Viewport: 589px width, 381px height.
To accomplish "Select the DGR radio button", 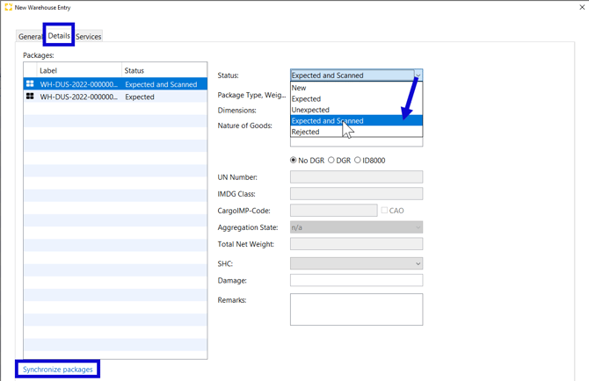I will 331,161.
